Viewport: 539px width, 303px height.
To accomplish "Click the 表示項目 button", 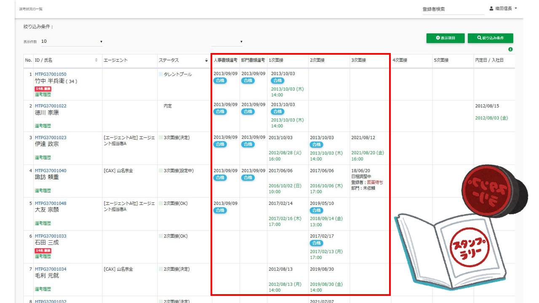I will 445,38.
